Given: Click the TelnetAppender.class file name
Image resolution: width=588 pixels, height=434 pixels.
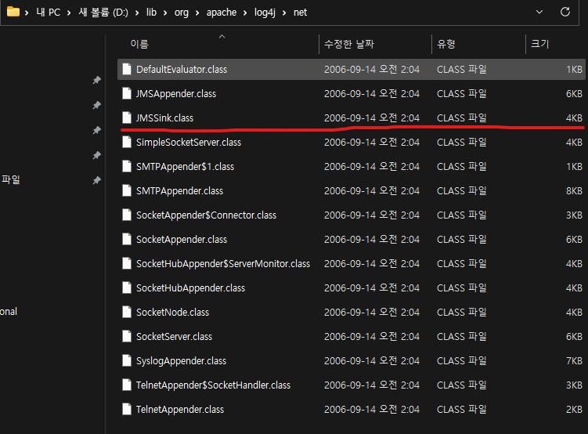Looking at the screenshot, I should (x=180, y=410).
